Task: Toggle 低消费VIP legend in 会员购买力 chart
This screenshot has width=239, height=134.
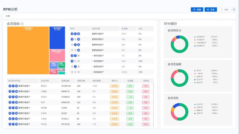Action: coord(200,37)
